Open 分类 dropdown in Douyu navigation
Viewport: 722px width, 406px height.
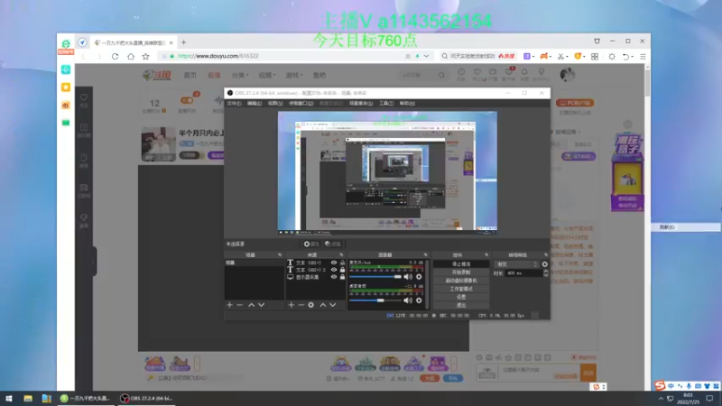pos(240,75)
